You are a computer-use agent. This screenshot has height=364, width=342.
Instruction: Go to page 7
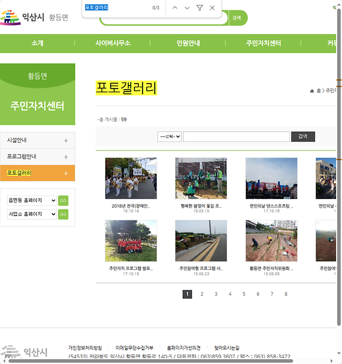(x=272, y=294)
